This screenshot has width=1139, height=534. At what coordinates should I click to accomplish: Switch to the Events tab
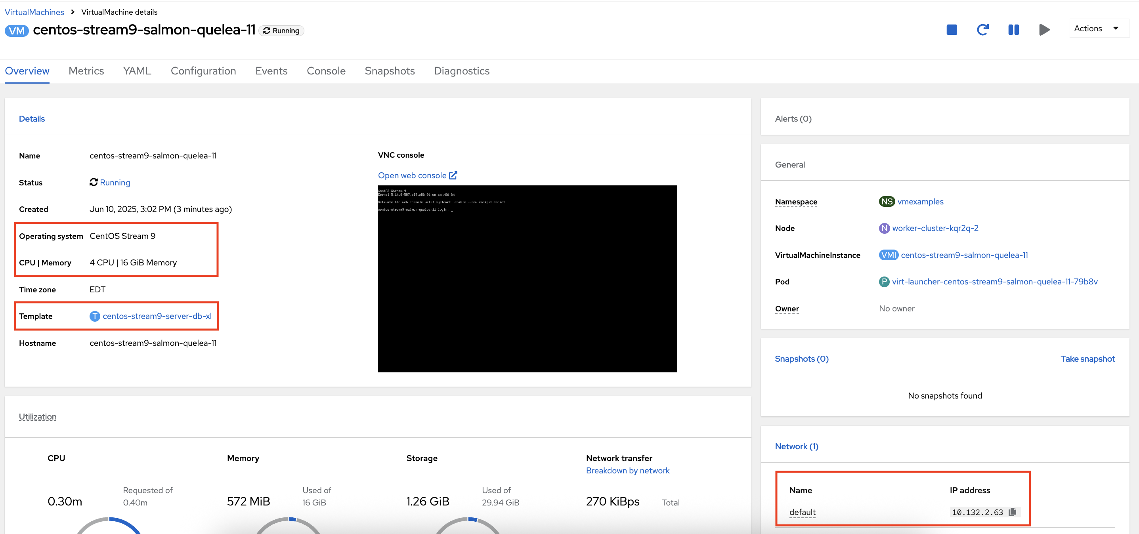(x=271, y=71)
